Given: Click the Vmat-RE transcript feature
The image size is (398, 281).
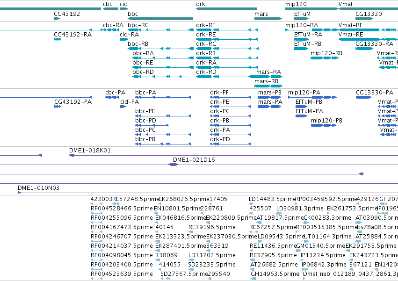Looking at the screenshot, I should (x=369, y=39).
